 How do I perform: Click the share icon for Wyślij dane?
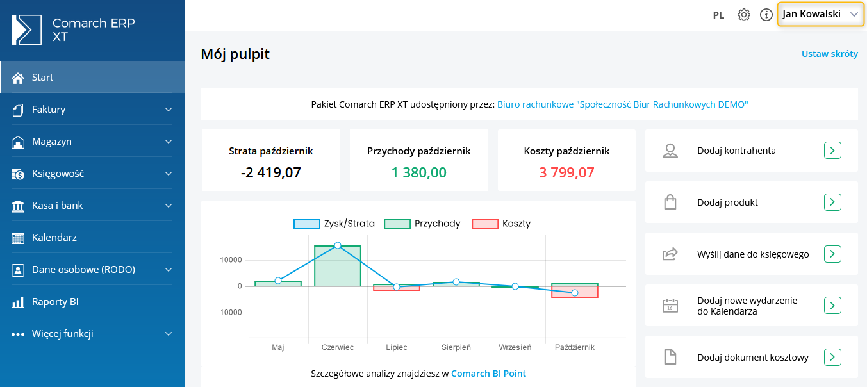(670, 254)
